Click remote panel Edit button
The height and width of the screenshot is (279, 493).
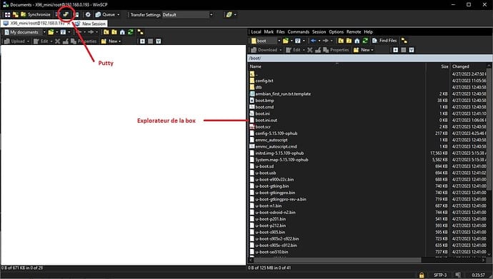pyautogui.click(x=293, y=50)
